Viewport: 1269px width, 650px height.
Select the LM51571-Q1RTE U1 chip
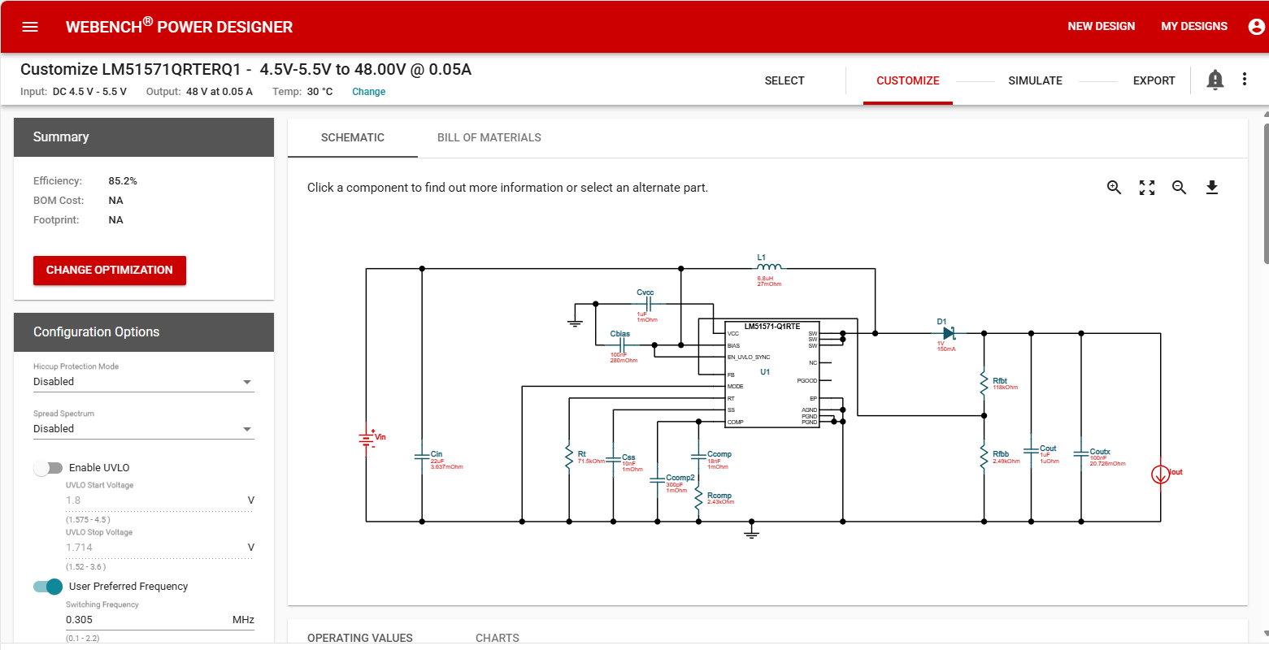coord(772,374)
